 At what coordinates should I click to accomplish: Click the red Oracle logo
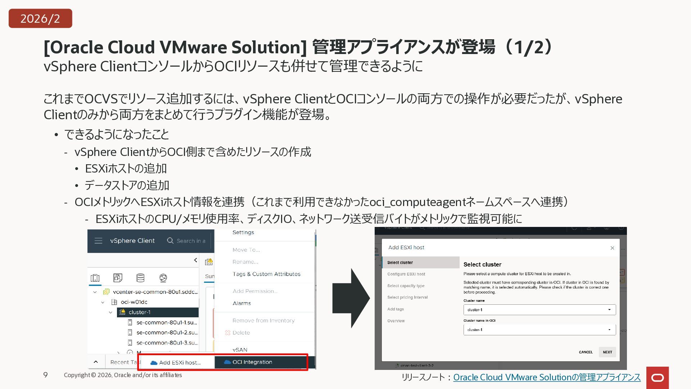658,377
